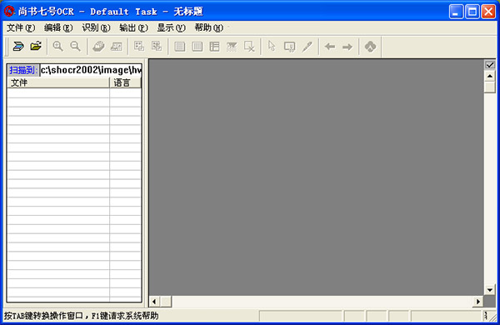Click the 语言 column header

point(125,83)
